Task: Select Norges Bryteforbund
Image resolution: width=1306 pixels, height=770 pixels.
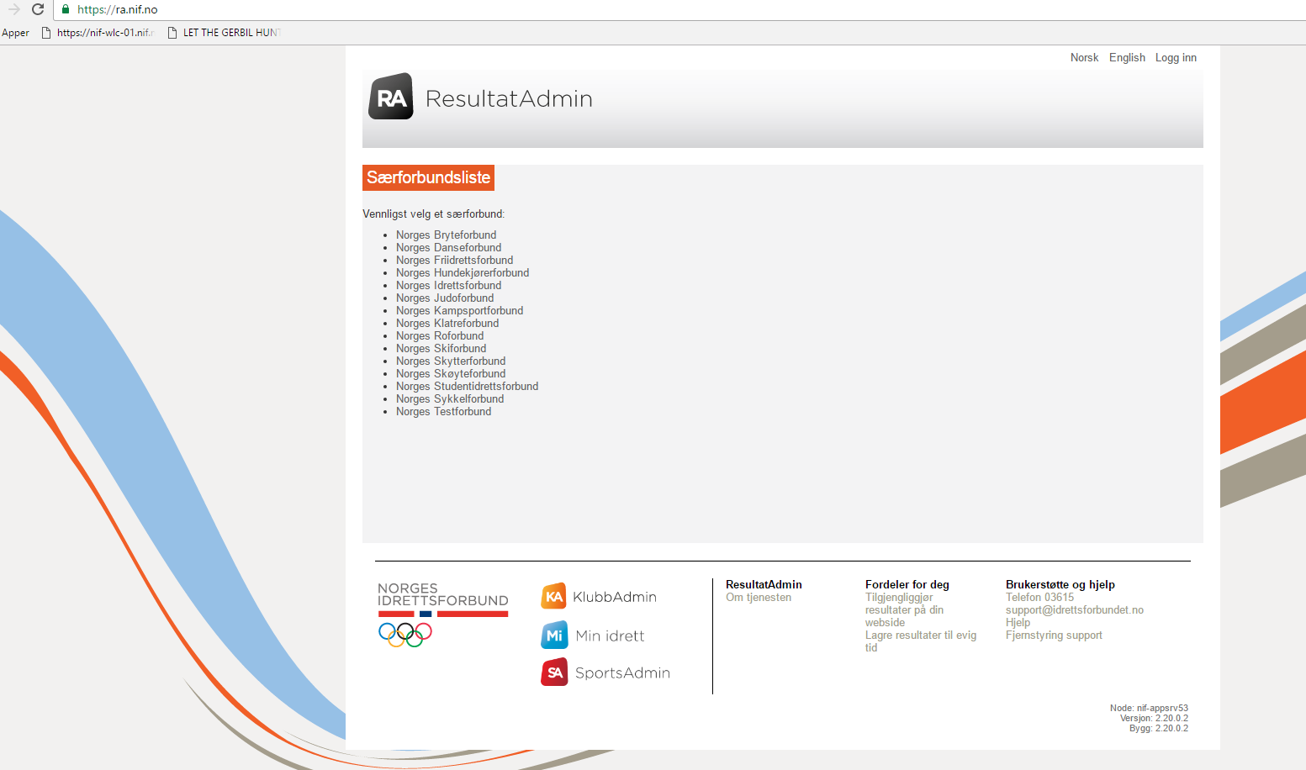Action: pyautogui.click(x=446, y=235)
